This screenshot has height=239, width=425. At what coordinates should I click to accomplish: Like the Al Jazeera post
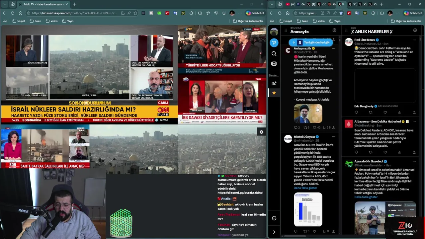coord(385,152)
